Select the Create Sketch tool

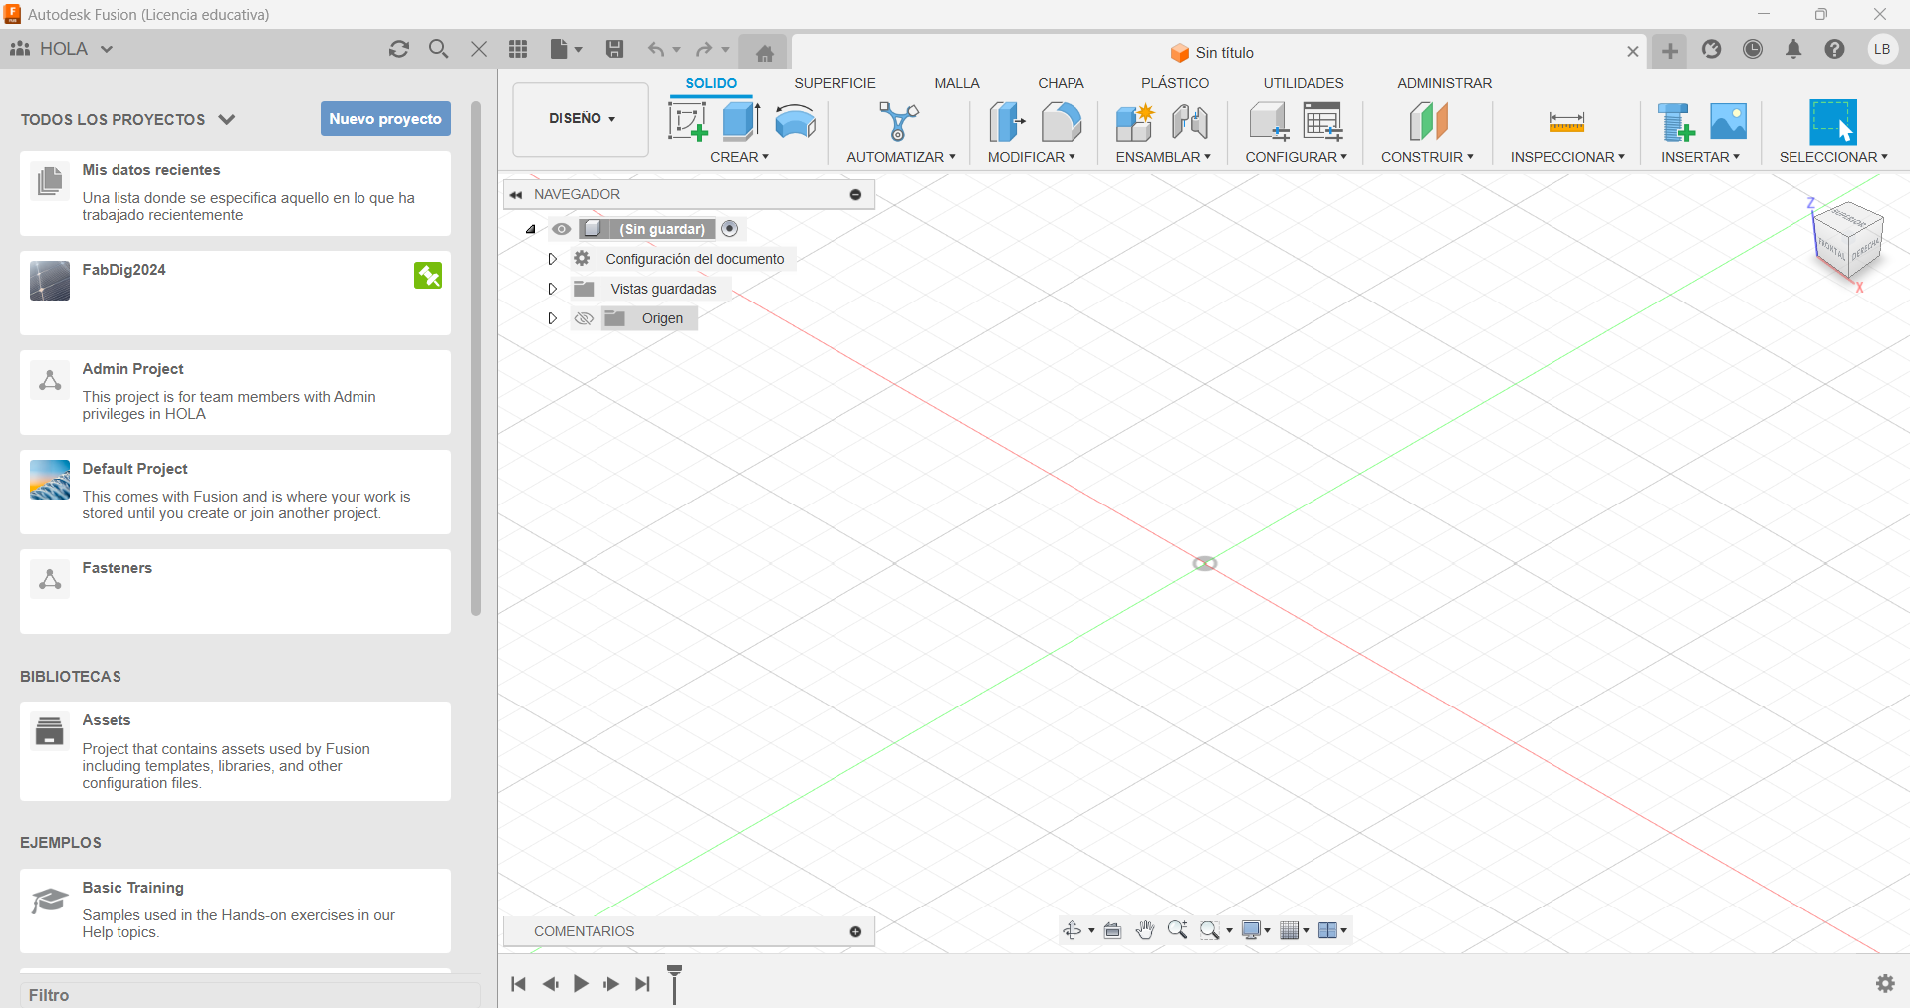pos(687,122)
